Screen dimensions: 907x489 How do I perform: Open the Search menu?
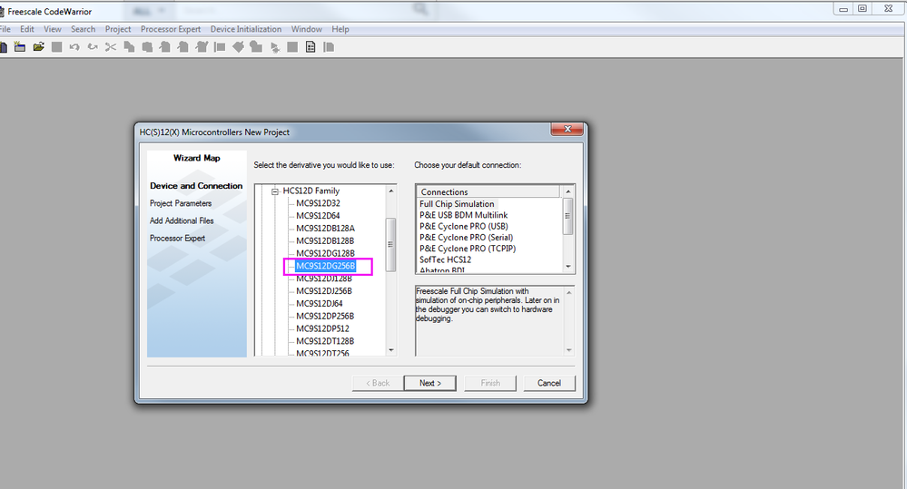pos(83,29)
